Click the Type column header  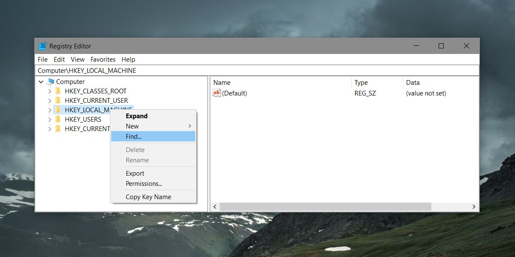[377, 83]
